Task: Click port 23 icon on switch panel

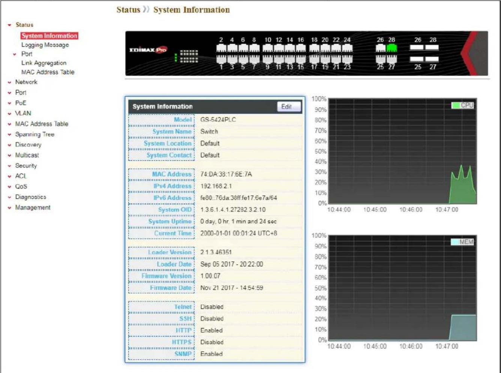Action: click(347, 59)
